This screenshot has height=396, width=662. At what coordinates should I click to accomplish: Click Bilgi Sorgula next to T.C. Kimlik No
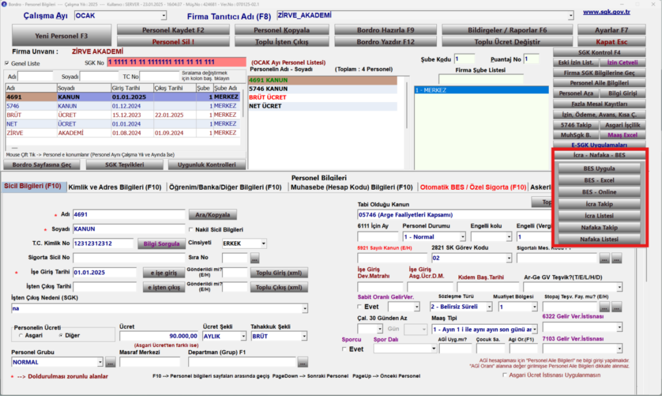161,244
